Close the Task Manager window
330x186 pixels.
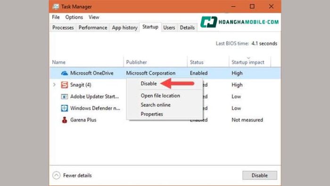pos(271,7)
